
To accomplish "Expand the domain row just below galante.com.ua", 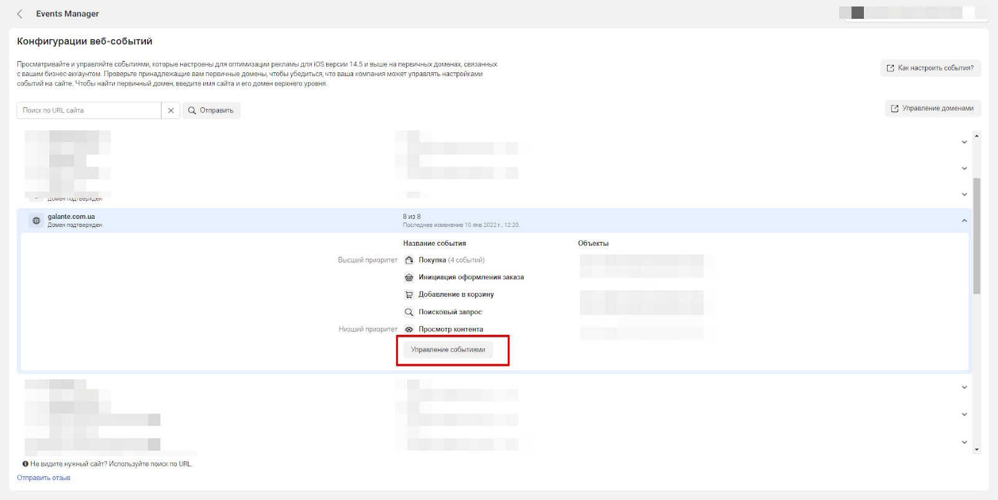I will pyautogui.click(x=964, y=387).
